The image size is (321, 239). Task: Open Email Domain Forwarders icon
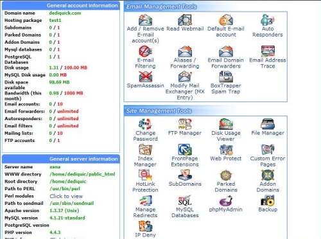[x=226, y=51]
